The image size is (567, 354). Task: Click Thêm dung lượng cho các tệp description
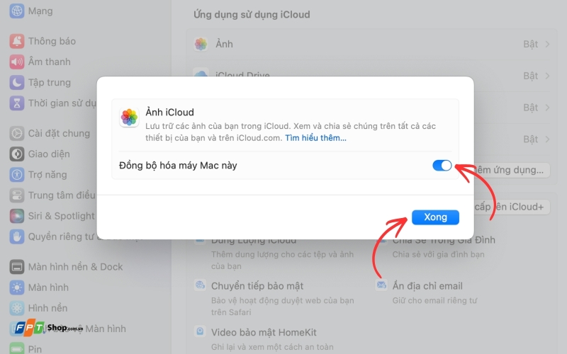[x=282, y=260]
